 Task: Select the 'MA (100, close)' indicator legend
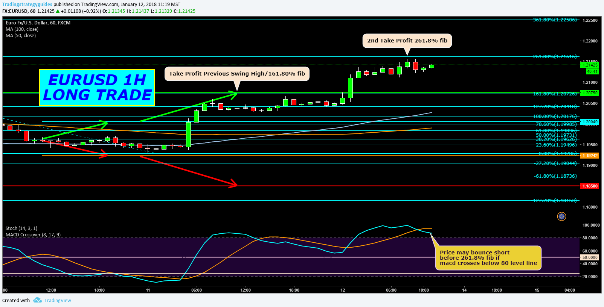tap(22, 29)
